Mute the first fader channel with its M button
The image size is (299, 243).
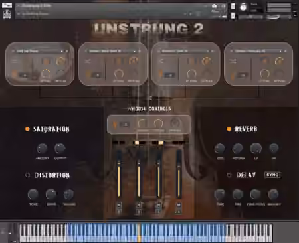pyautogui.click(x=119, y=205)
